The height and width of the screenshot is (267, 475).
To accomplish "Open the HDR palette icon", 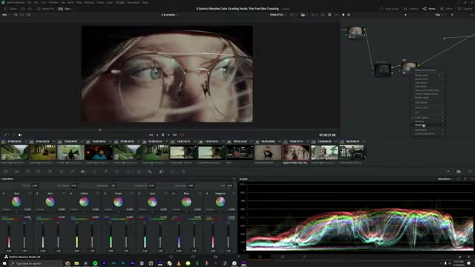I will click(x=39, y=171).
